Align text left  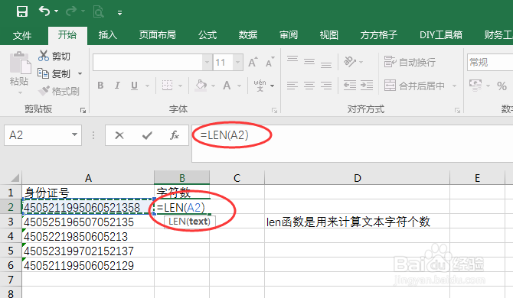click(292, 86)
